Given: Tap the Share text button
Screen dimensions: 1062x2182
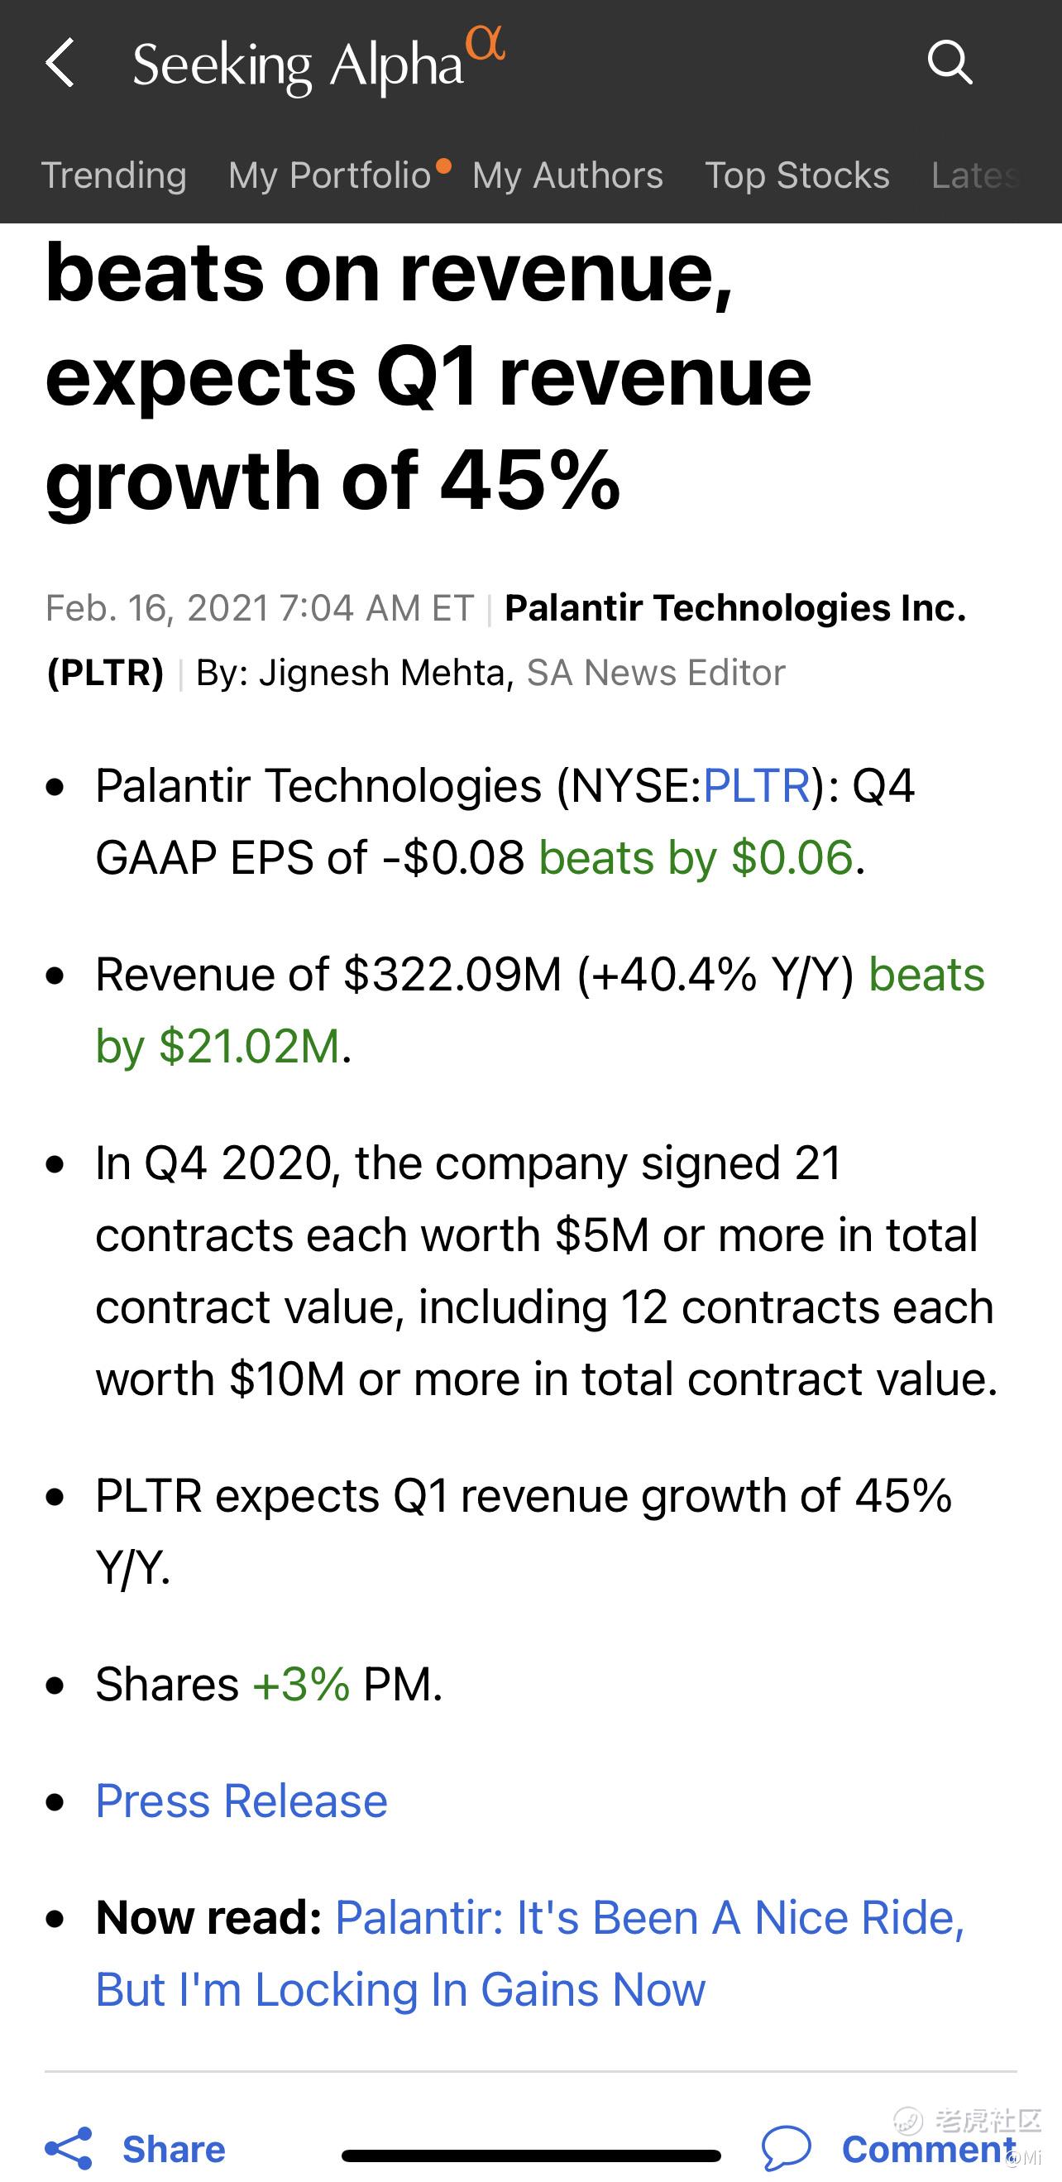Looking at the screenshot, I should [174, 2149].
